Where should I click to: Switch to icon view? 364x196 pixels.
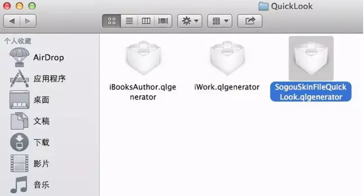112,21
